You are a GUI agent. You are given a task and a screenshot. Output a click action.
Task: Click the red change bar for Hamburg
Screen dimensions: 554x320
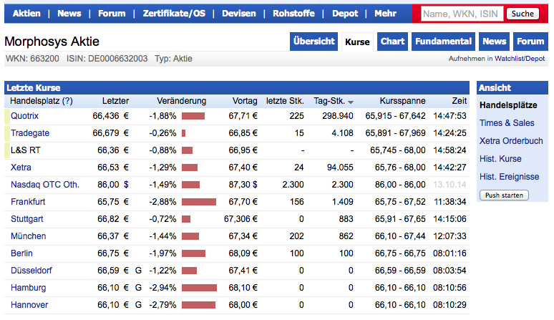(x=199, y=288)
